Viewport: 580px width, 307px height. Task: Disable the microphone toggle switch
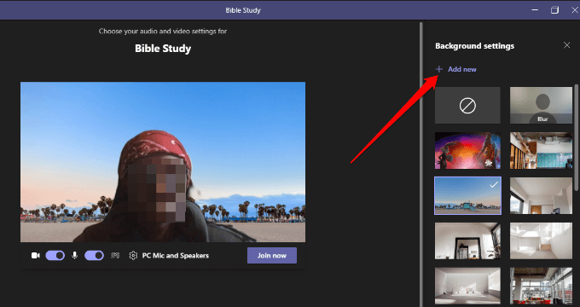(95, 255)
